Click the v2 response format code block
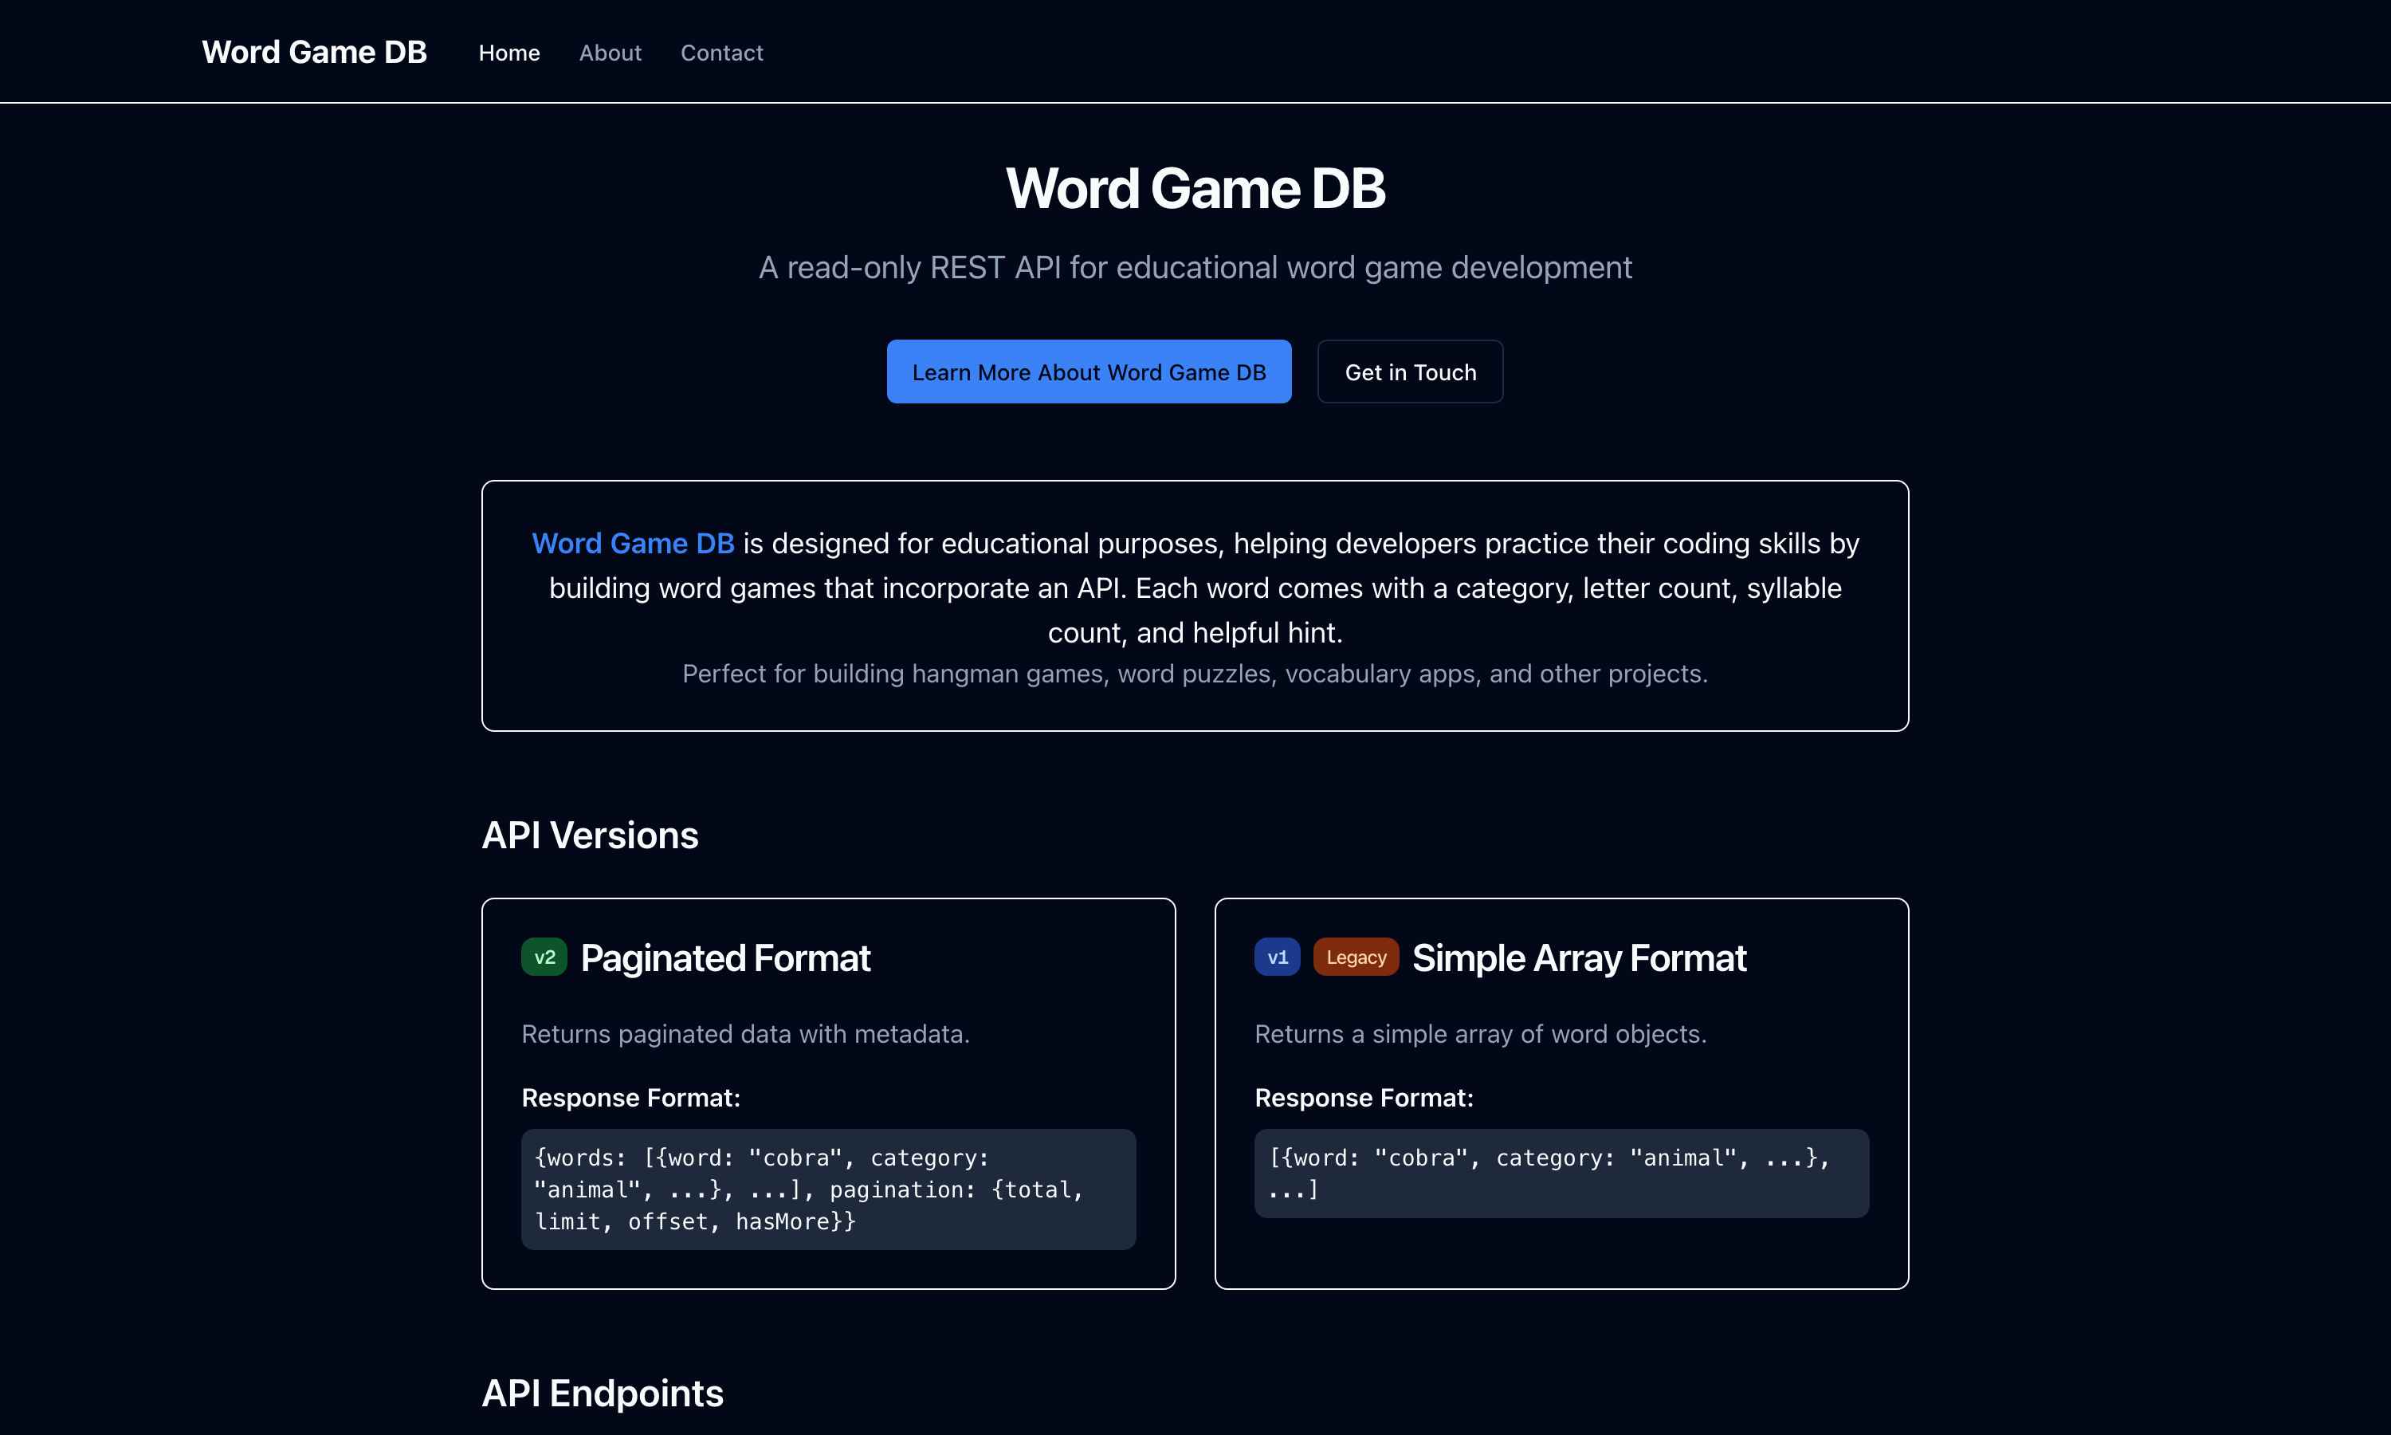The width and height of the screenshot is (2391, 1435). point(828,1189)
